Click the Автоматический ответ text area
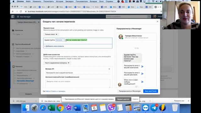The image size is (201, 113). [x=78, y=83]
